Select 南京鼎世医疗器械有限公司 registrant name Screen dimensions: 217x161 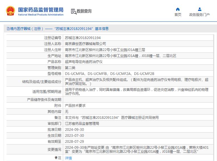point(85,44)
